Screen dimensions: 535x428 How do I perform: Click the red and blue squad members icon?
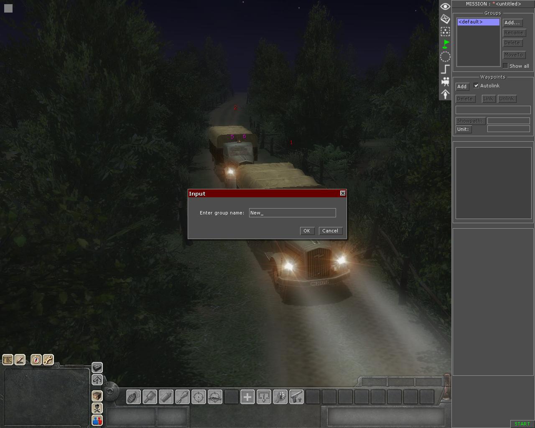pyautogui.click(x=97, y=420)
